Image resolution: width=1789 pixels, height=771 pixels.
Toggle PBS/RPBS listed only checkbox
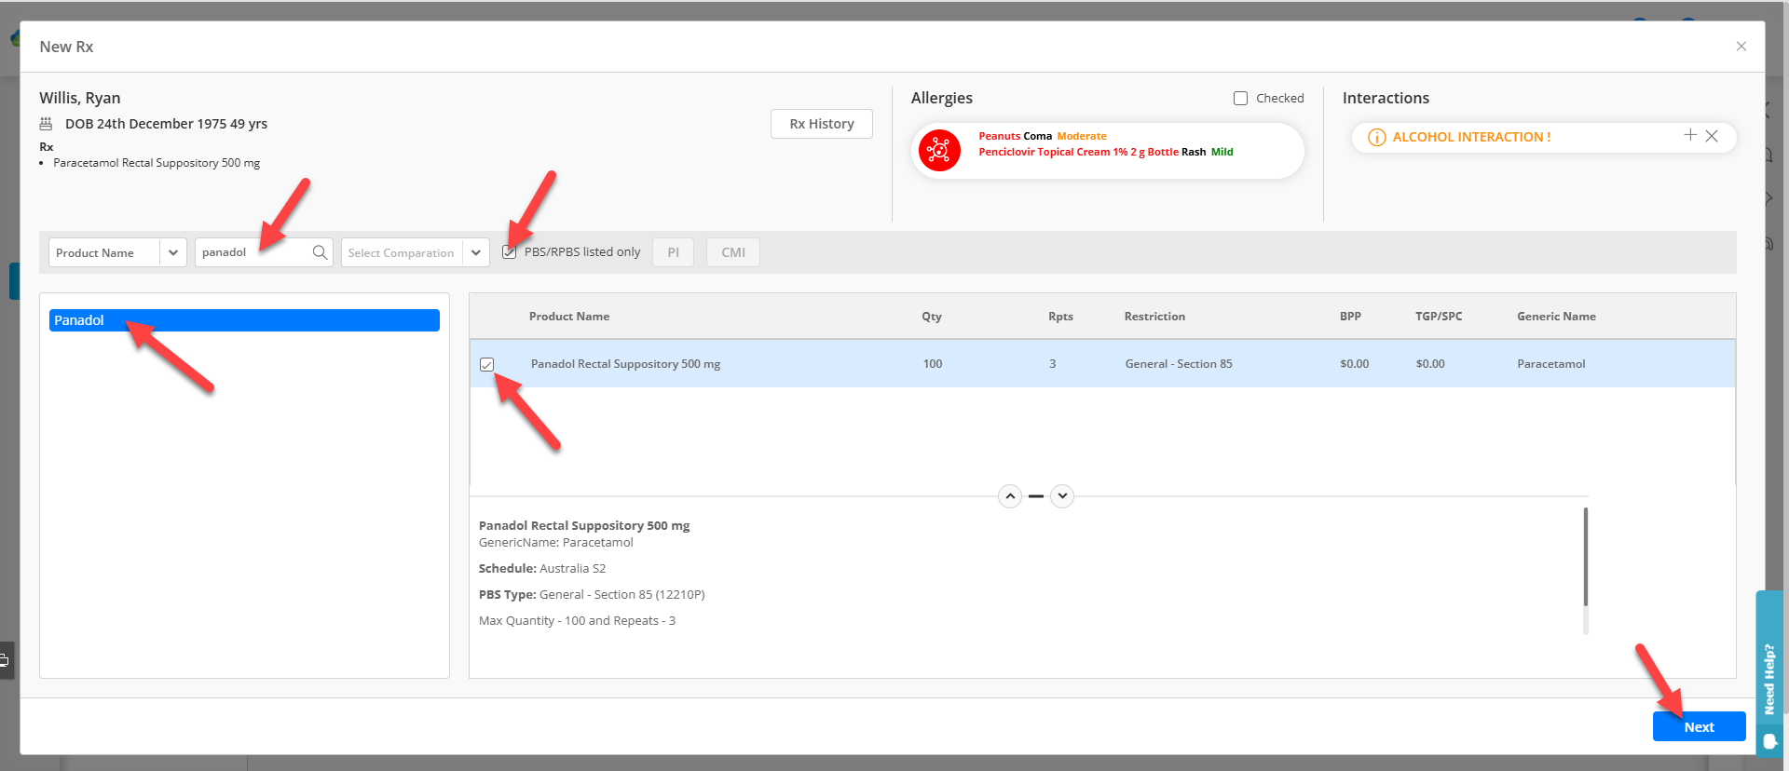510,252
